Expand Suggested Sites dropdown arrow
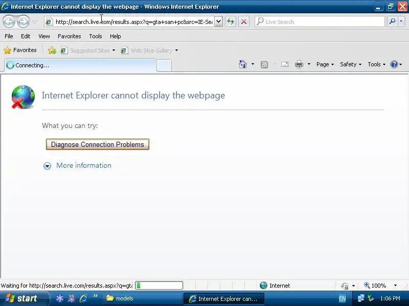Viewport: 409px width, 306px height. tap(113, 50)
